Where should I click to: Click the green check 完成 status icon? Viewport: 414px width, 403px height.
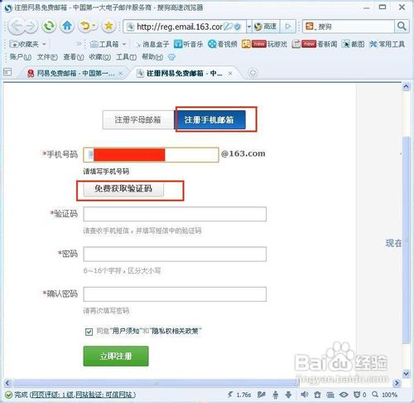tap(8, 395)
